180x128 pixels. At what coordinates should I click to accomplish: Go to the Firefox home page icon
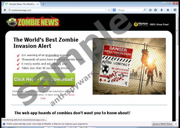(168, 10)
